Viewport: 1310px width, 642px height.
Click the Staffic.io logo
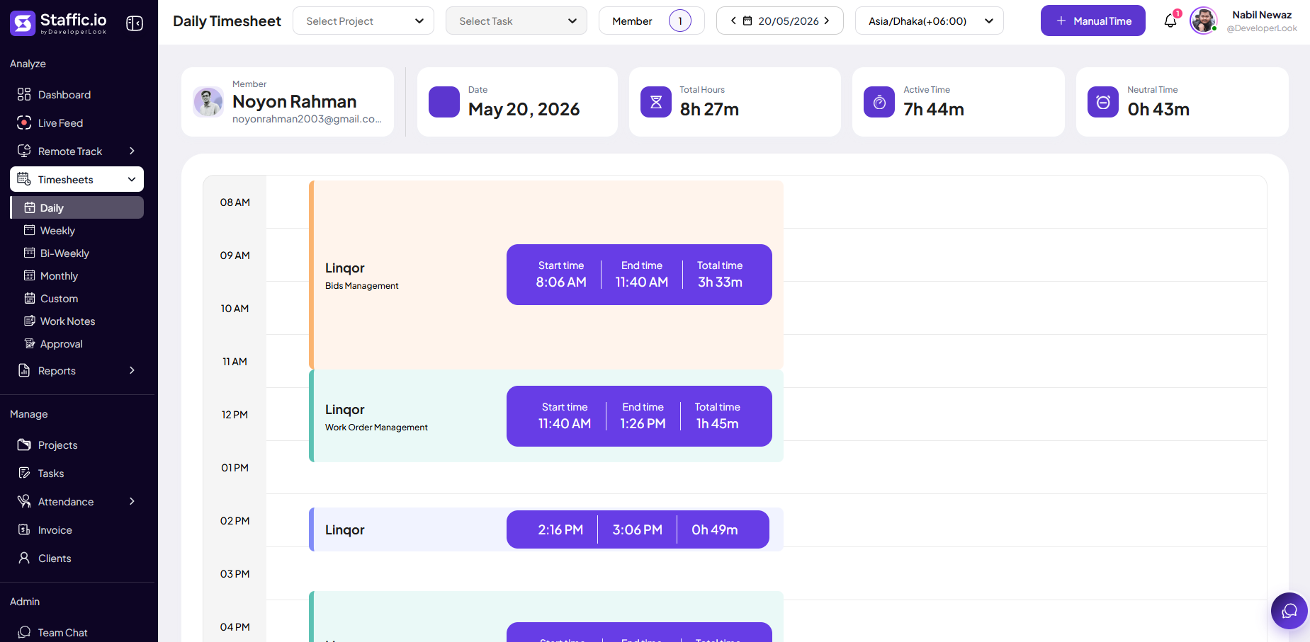pyautogui.click(x=58, y=23)
